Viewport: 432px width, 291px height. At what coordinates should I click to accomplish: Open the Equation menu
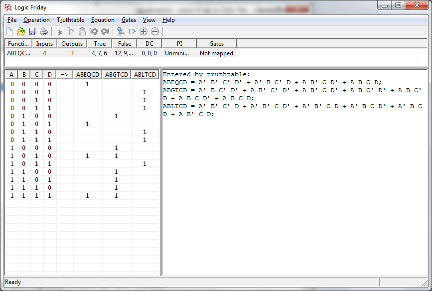103,20
